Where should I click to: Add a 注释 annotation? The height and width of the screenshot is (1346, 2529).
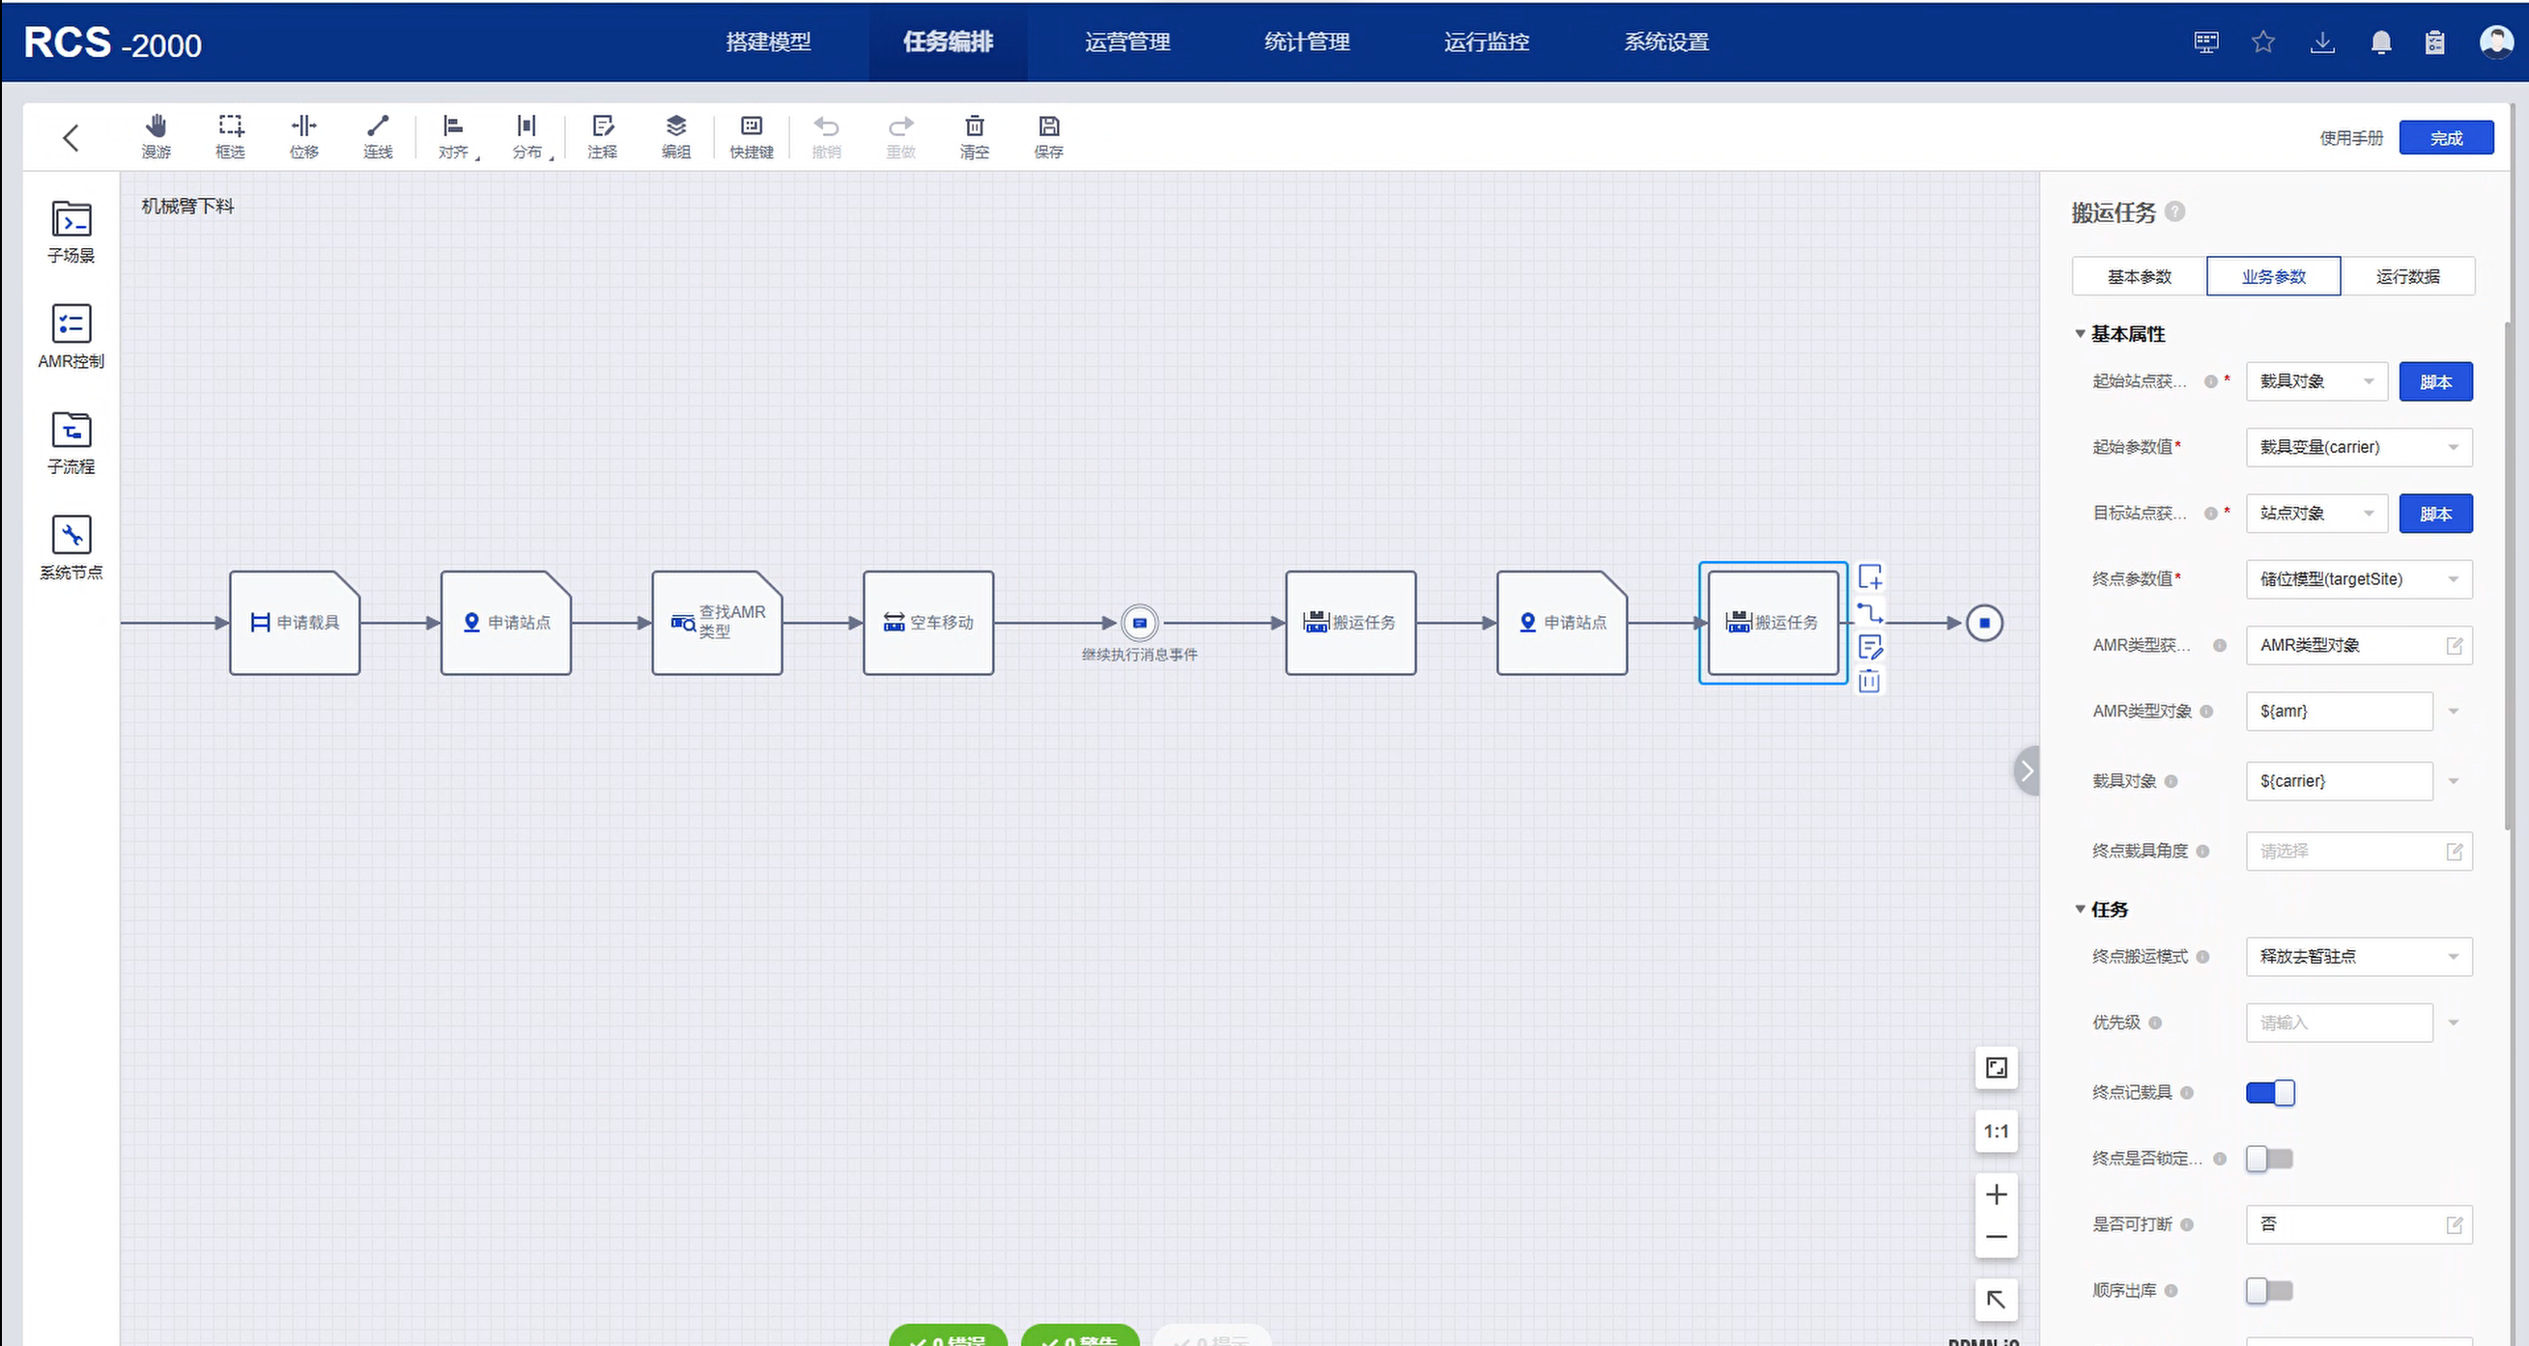[603, 136]
